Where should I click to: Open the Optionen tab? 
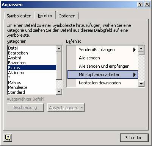(67, 16)
